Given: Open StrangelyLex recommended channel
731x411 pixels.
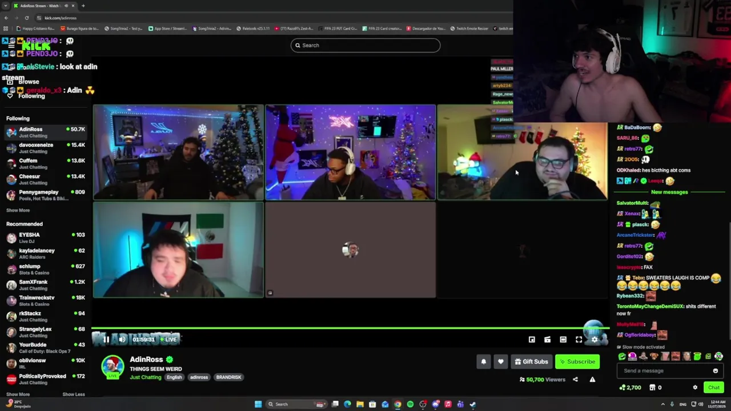Looking at the screenshot, I should (x=46, y=332).
